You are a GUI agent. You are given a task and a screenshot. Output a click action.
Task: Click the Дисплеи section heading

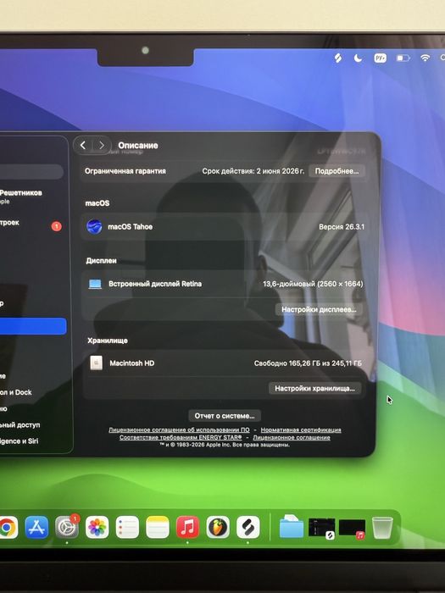click(x=101, y=261)
